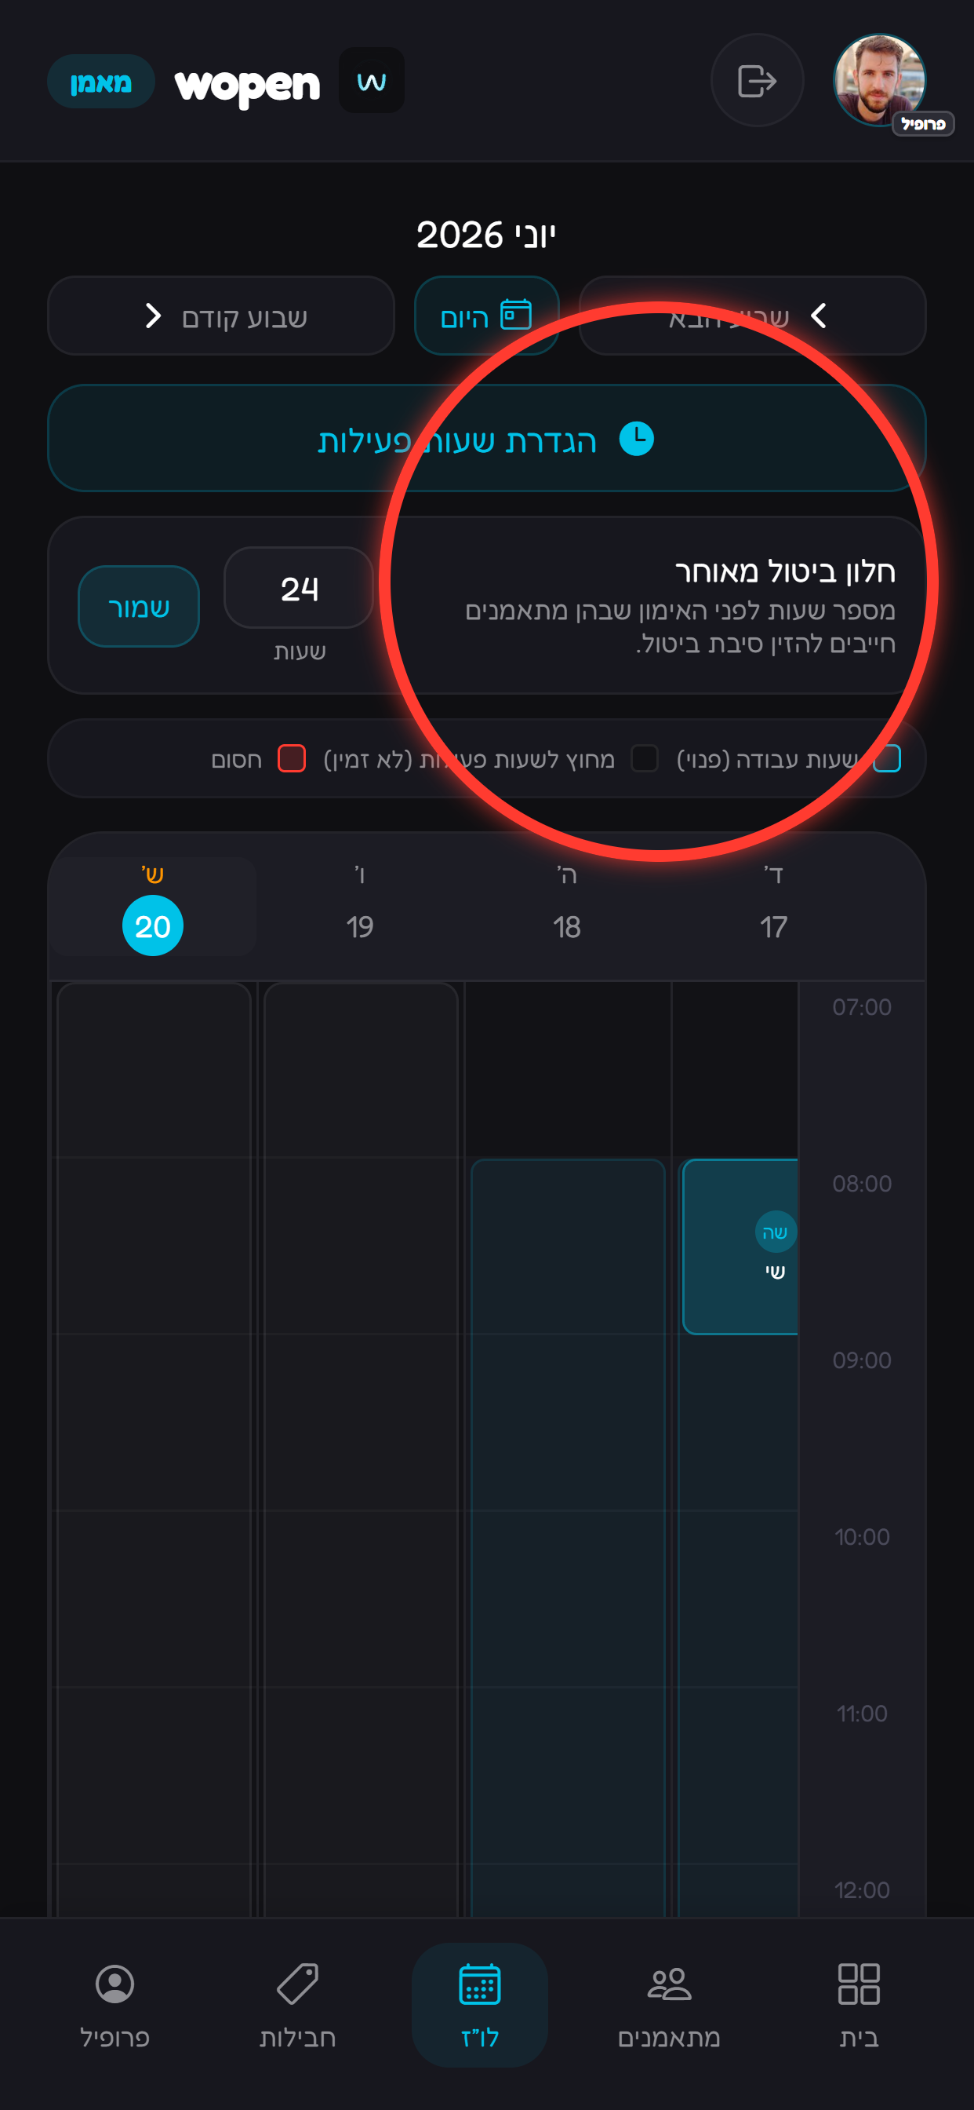The width and height of the screenshot is (974, 2110).
Task: Click the 24 hours input field
Action: point(299,588)
